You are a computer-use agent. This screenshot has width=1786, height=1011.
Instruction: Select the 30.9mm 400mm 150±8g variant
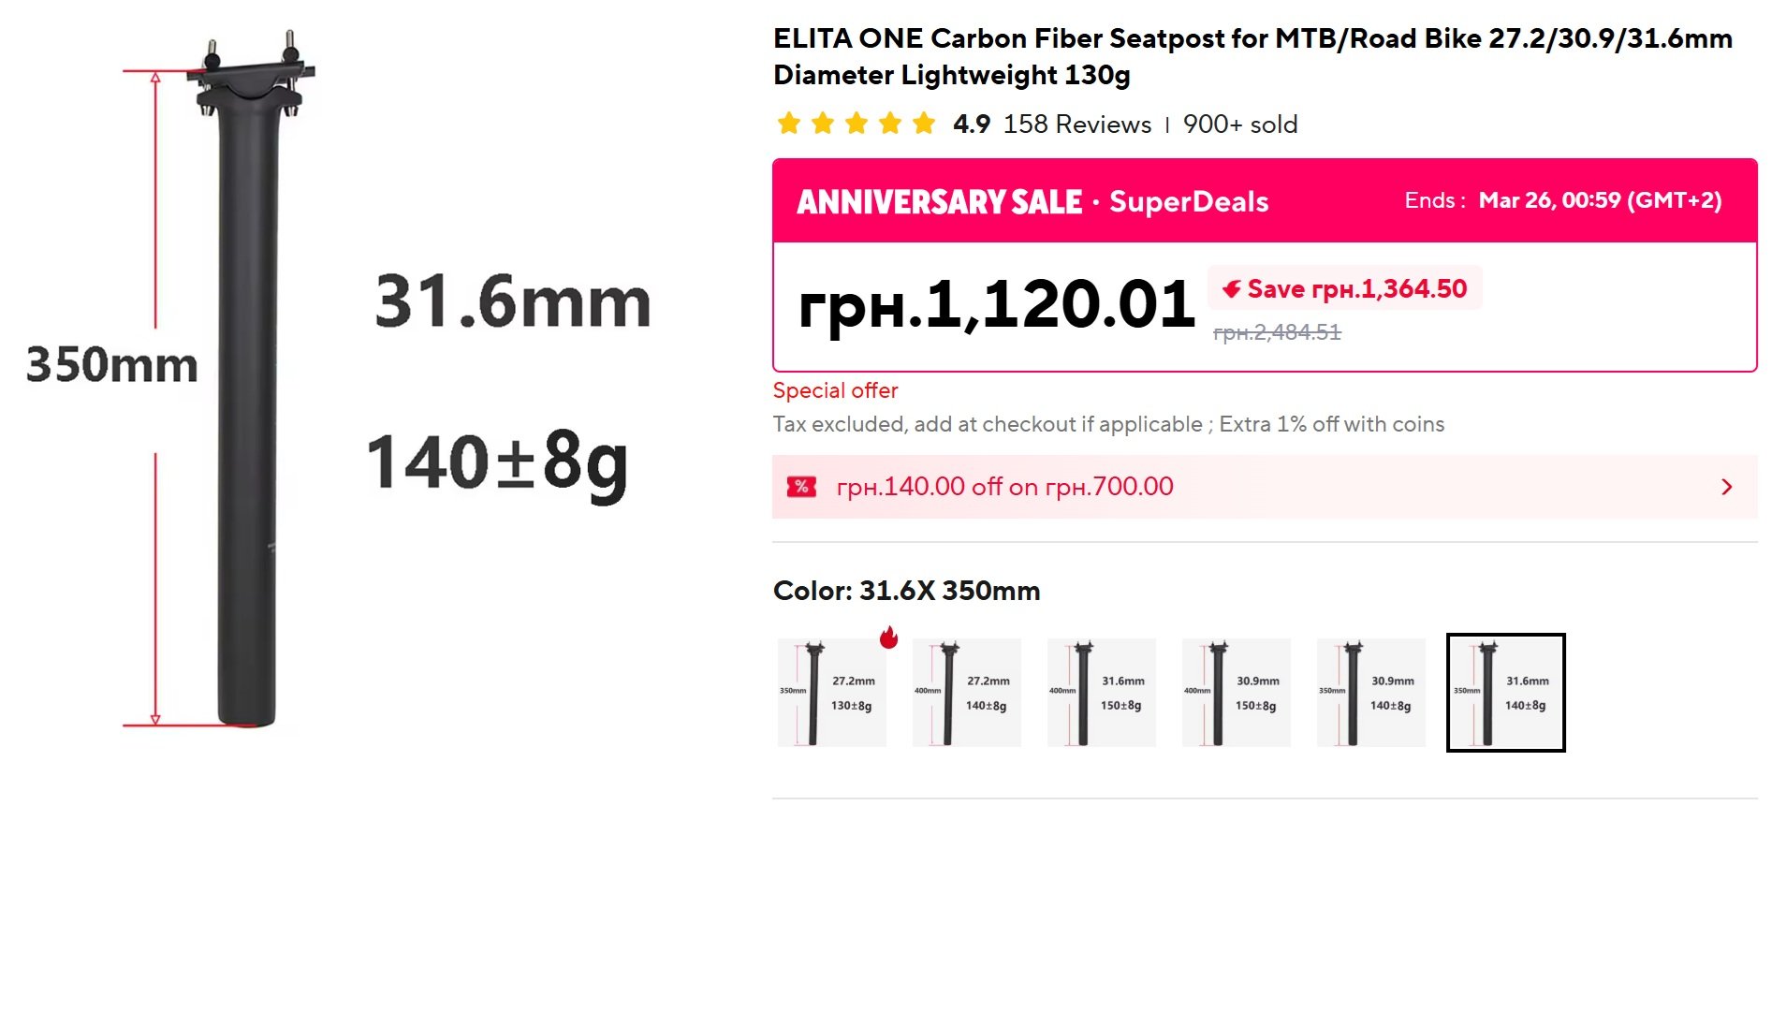[x=1236, y=693]
